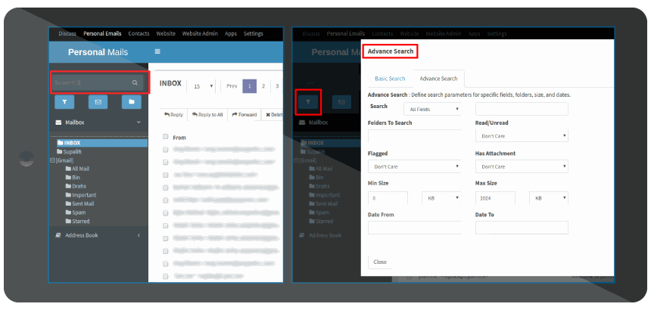Click the Reply to All button
Viewport: 651px width, 310px height.
[207, 115]
